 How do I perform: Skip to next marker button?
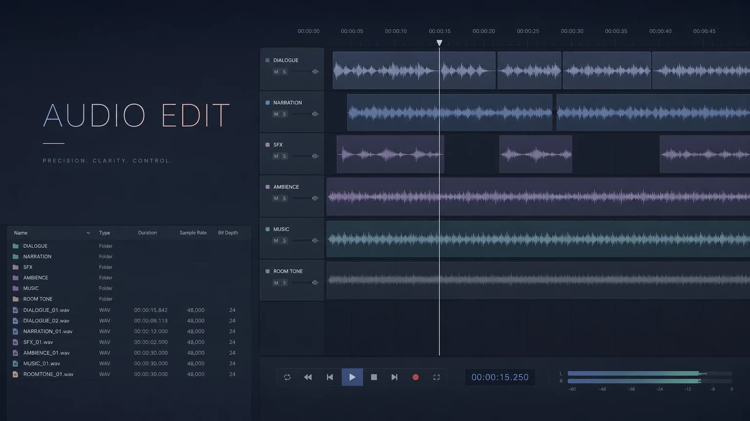click(395, 377)
